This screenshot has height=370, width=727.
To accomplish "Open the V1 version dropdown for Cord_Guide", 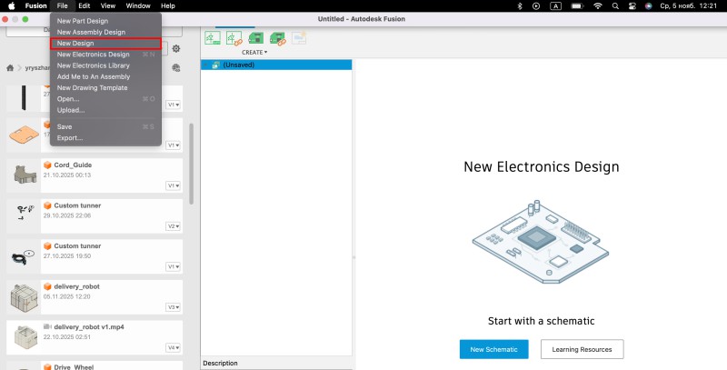I will pyautogui.click(x=173, y=186).
